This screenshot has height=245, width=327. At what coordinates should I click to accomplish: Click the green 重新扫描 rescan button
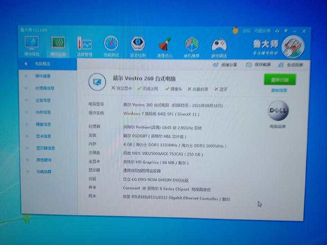tap(280, 79)
